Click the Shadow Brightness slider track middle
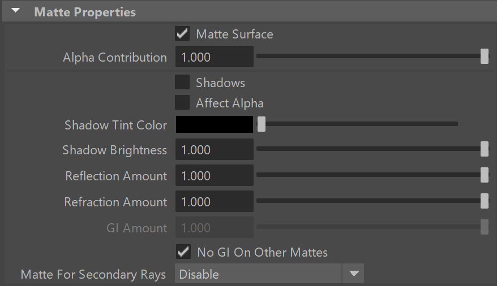 (372, 149)
